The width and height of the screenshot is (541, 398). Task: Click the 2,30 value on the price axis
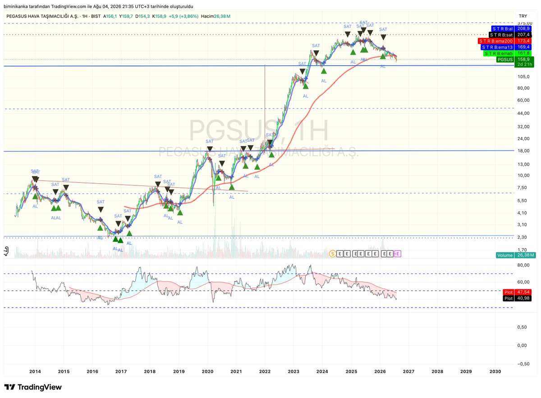coord(523,238)
